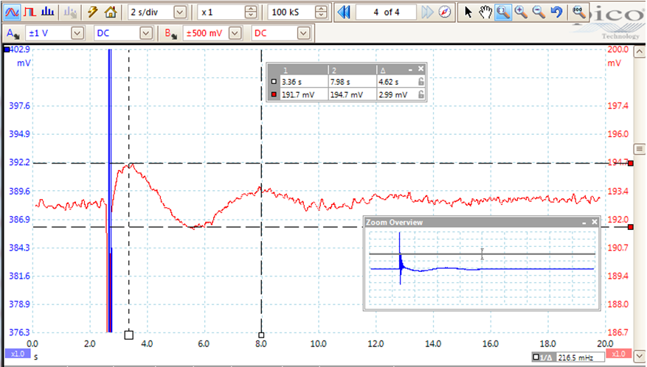Screen dimensions: 647x367
Task: Select the hand pan tool
Action: point(485,12)
